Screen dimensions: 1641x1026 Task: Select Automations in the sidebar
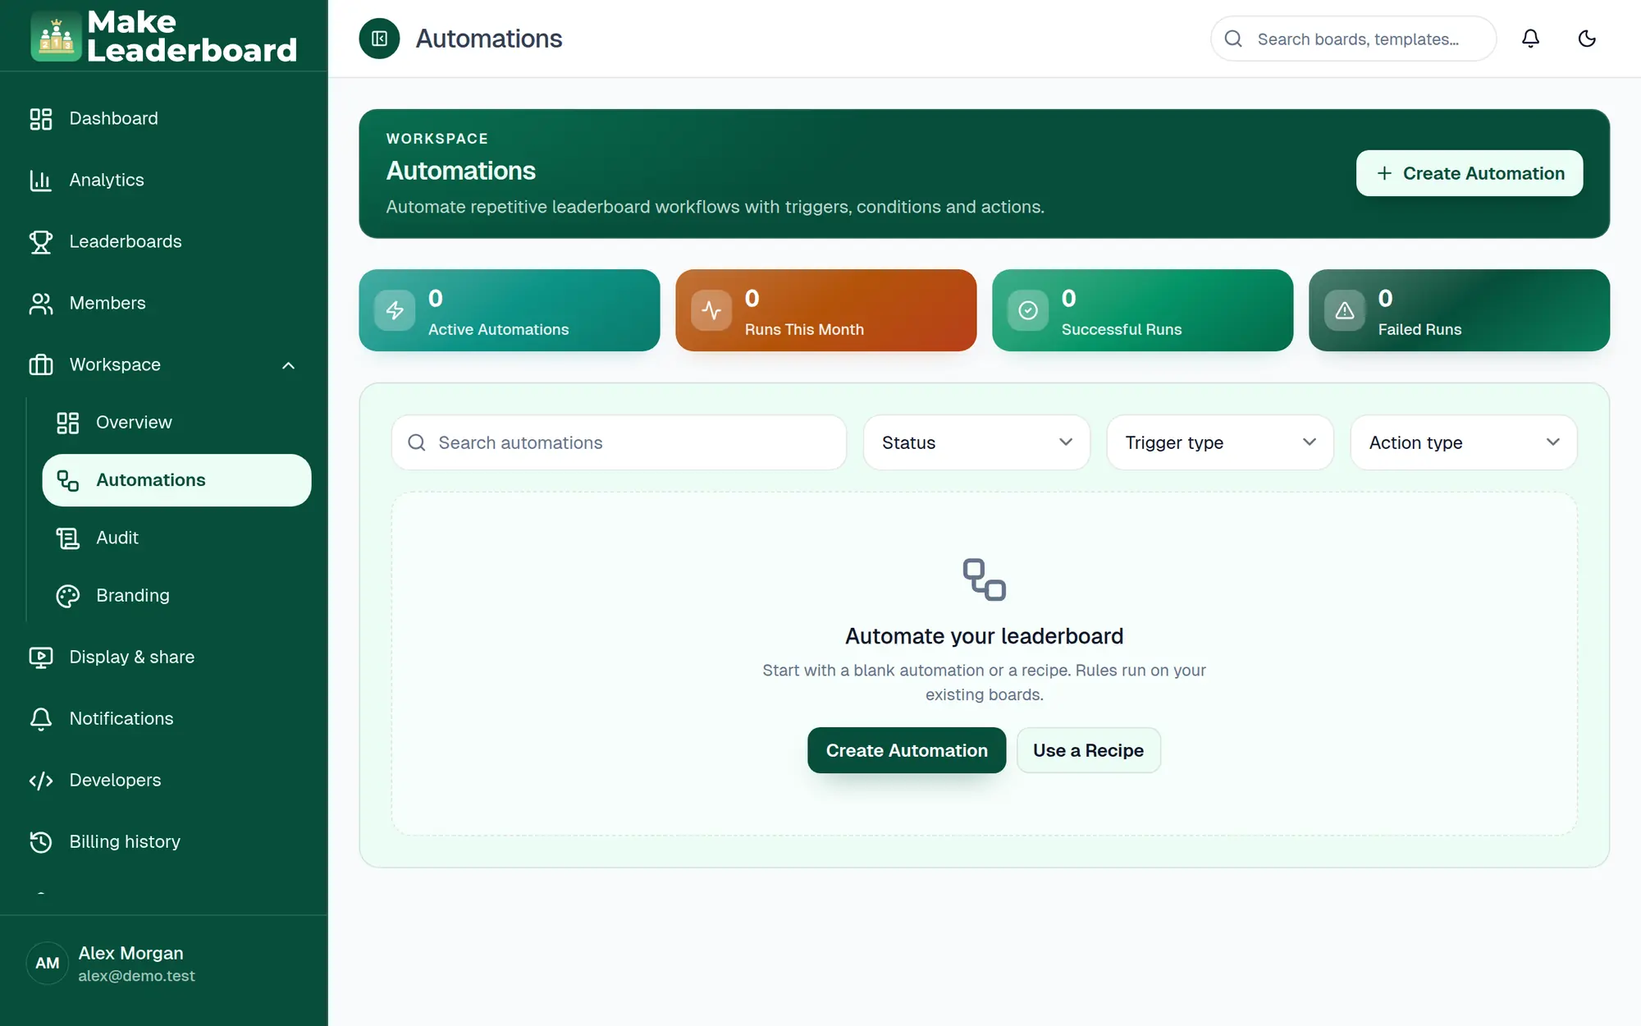(176, 480)
